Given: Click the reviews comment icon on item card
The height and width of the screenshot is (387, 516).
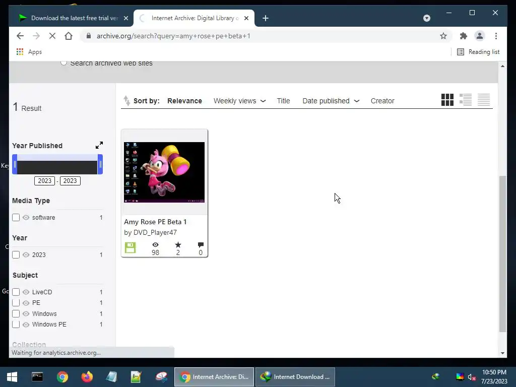Looking at the screenshot, I should 201,245.
